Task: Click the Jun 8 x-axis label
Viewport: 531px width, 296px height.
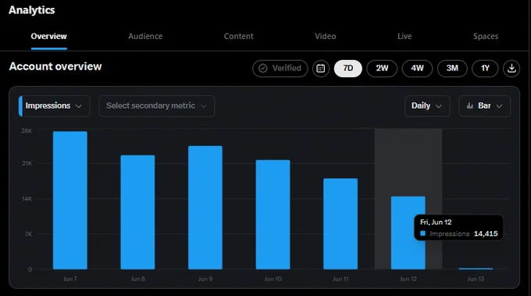Action: (x=138, y=279)
